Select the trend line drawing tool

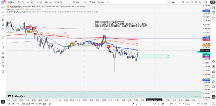[3, 12]
